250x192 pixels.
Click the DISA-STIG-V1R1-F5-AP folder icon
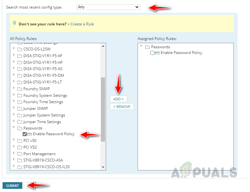coord(20,63)
